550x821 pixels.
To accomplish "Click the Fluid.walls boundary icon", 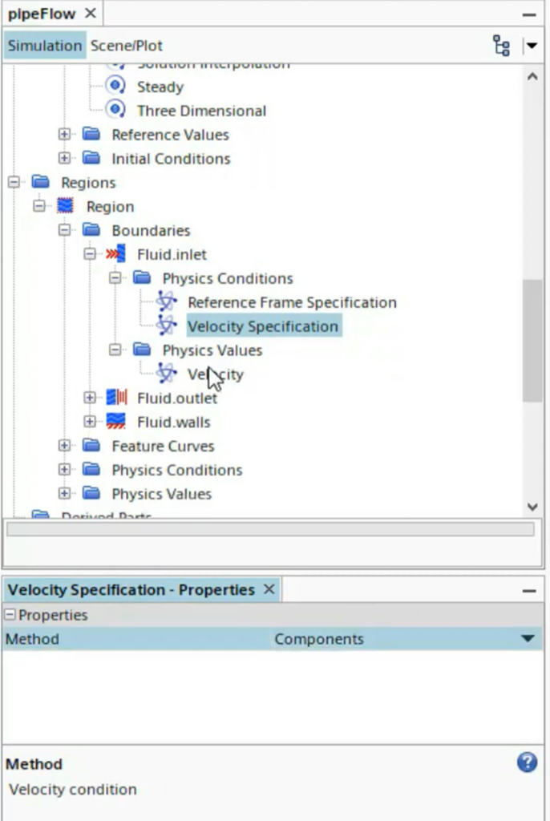I will tap(116, 422).
